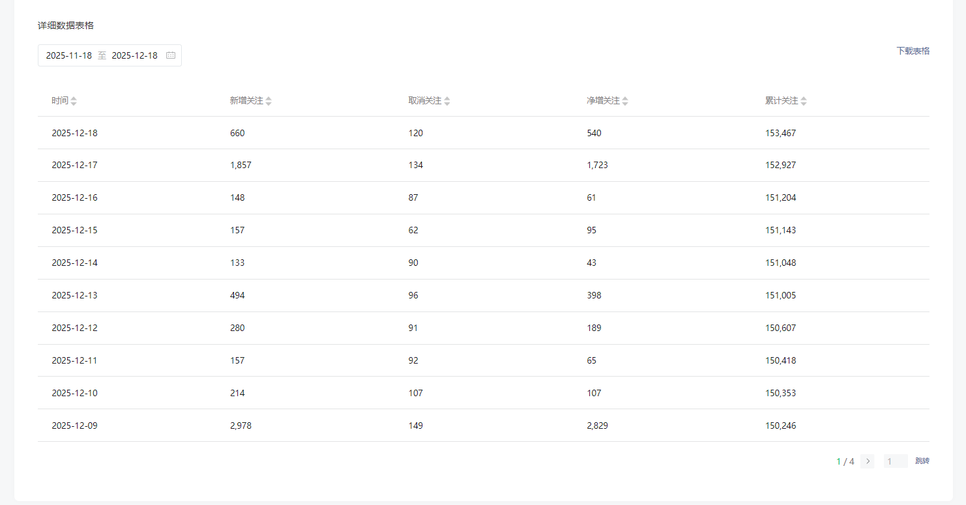966x505 pixels.
Task: Sort by 新增关注 using its sort icon
Action: click(269, 101)
